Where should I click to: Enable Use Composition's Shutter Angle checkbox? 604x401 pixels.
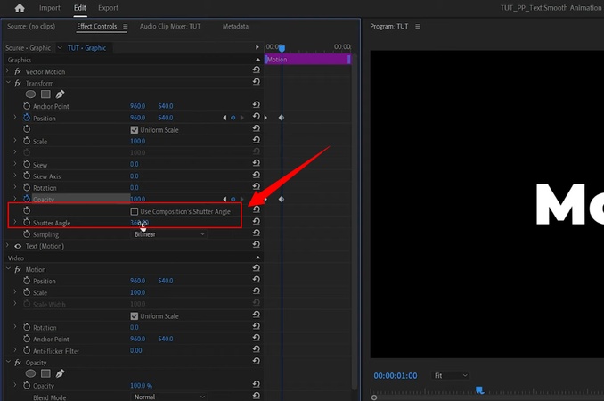pos(135,211)
